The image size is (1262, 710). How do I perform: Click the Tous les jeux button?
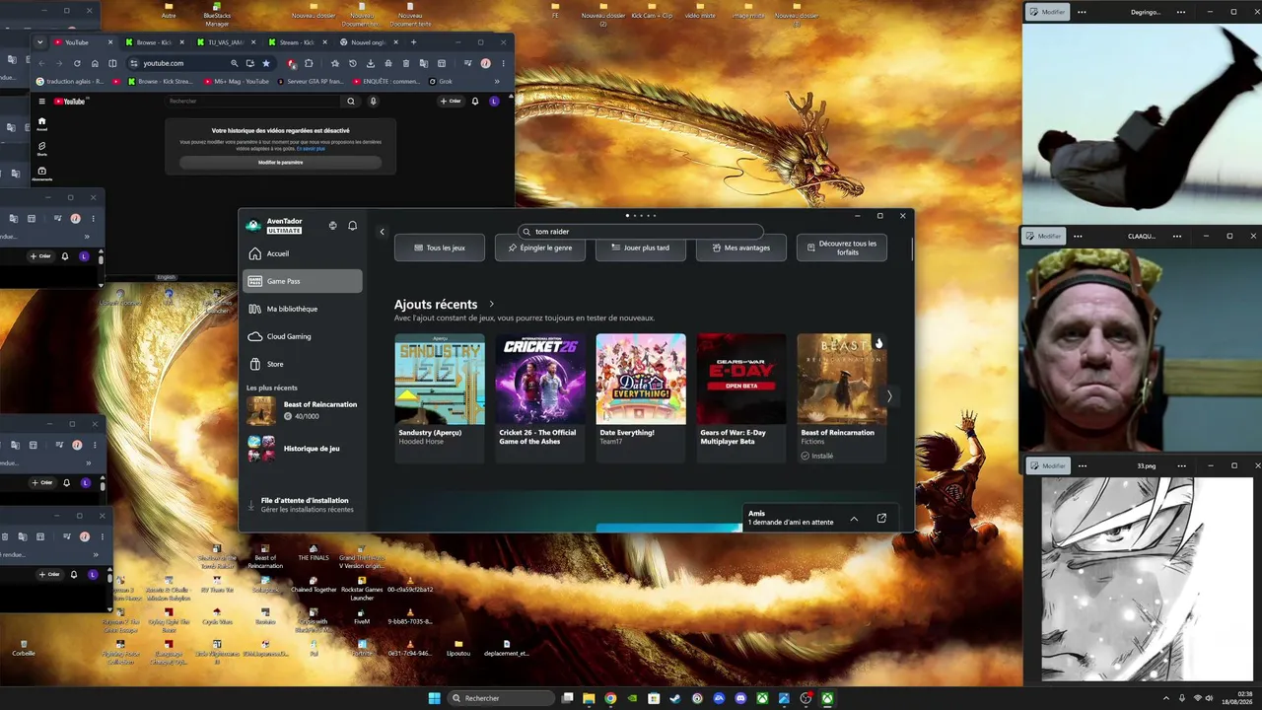coord(440,248)
